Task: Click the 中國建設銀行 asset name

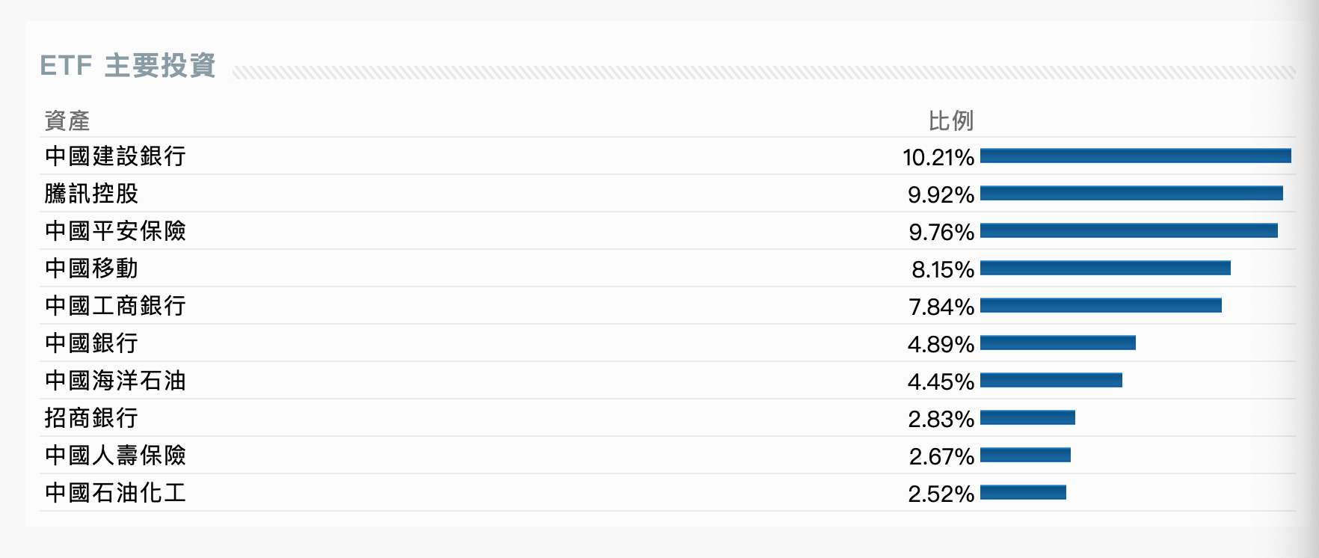Action: click(115, 156)
